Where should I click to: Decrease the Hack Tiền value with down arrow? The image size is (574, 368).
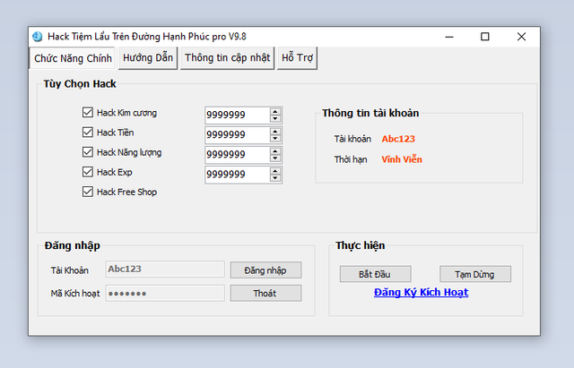point(275,139)
